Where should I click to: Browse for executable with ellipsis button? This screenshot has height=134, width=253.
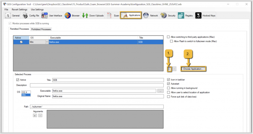click(x=160, y=91)
